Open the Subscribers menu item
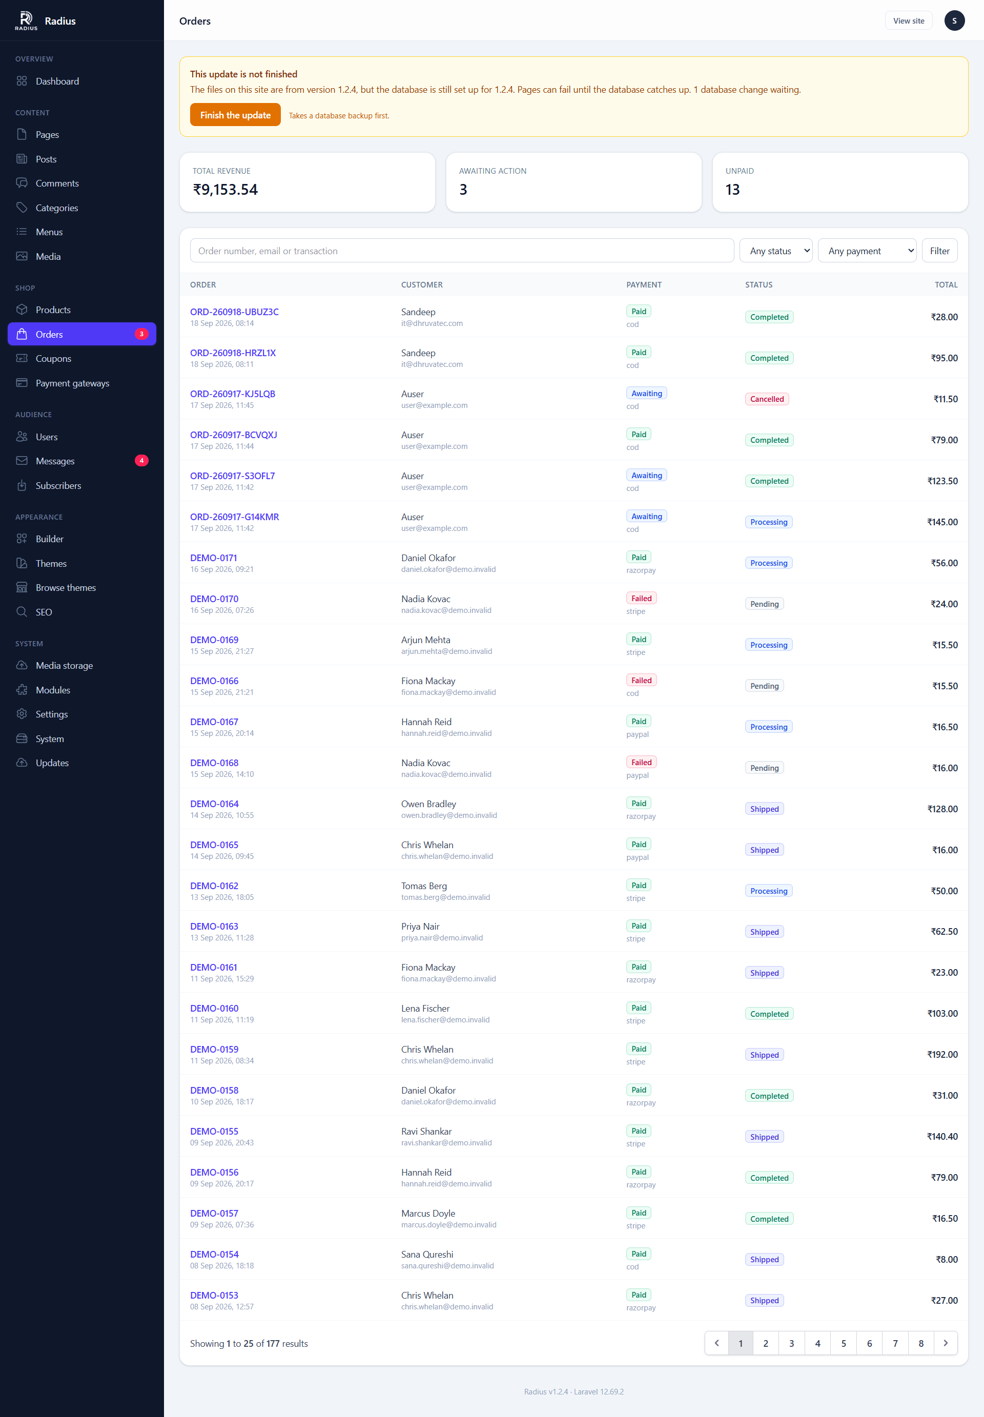Viewport: 984px width, 1417px height. click(x=82, y=485)
